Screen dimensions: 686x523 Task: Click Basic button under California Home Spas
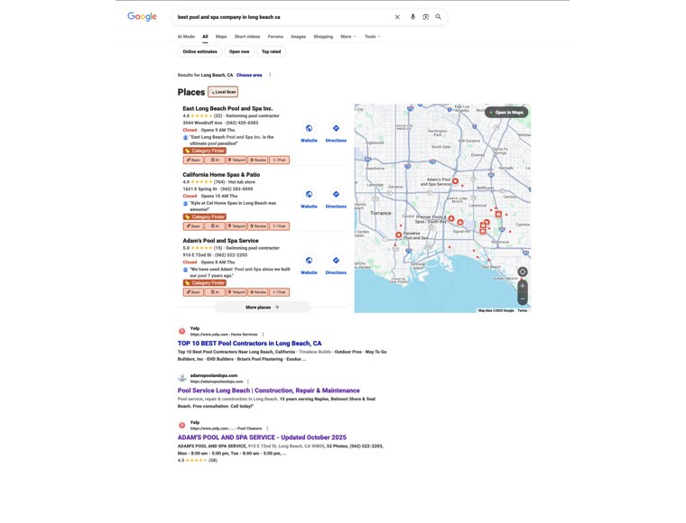193,226
